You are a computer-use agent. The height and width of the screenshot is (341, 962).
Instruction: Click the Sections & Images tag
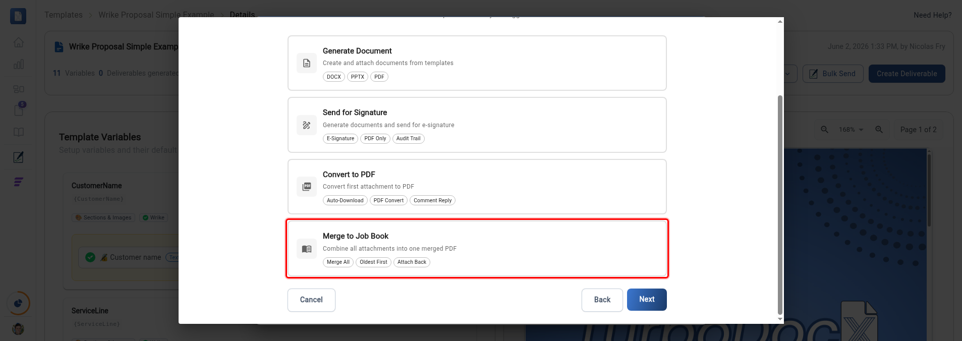[103, 217]
